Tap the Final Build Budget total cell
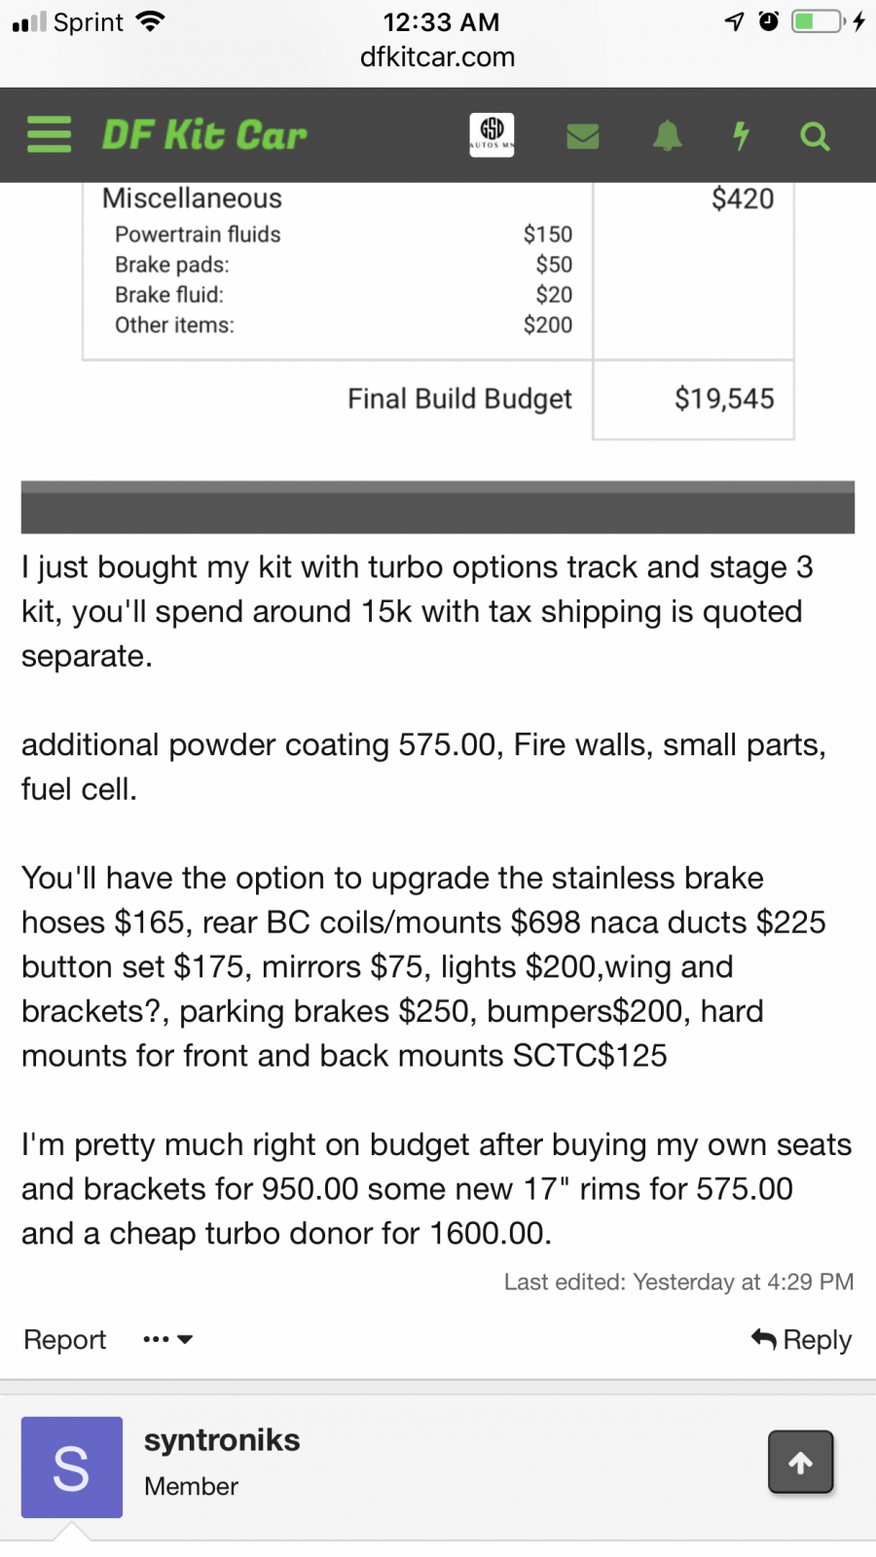This screenshot has height=1557, width=876. tap(724, 399)
